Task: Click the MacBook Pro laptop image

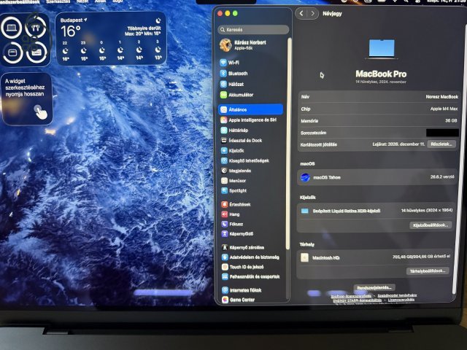Action: [381, 49]
